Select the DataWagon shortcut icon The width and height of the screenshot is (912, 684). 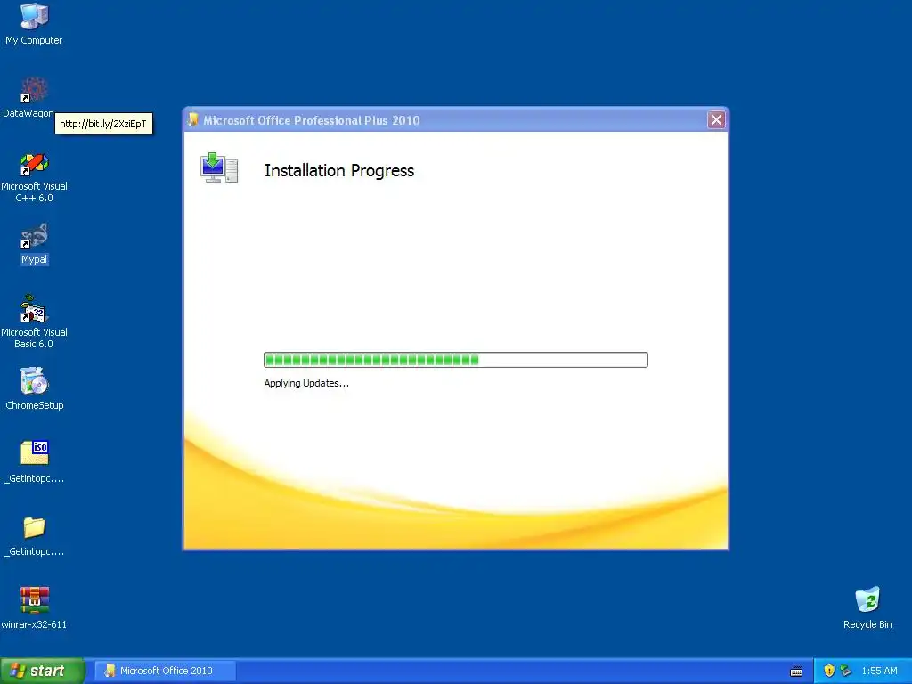coord(34,97)
